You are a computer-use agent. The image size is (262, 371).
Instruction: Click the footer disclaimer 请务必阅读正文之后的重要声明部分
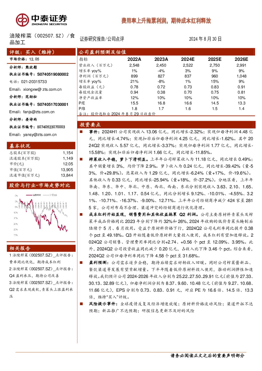tap(207, 356)
